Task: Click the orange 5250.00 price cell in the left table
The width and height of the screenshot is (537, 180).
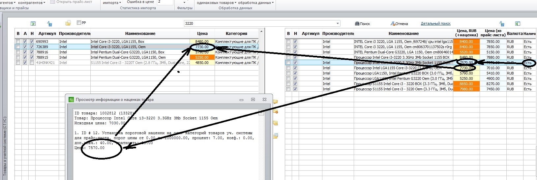Action: pyautogui.click(x=202, y=57)
